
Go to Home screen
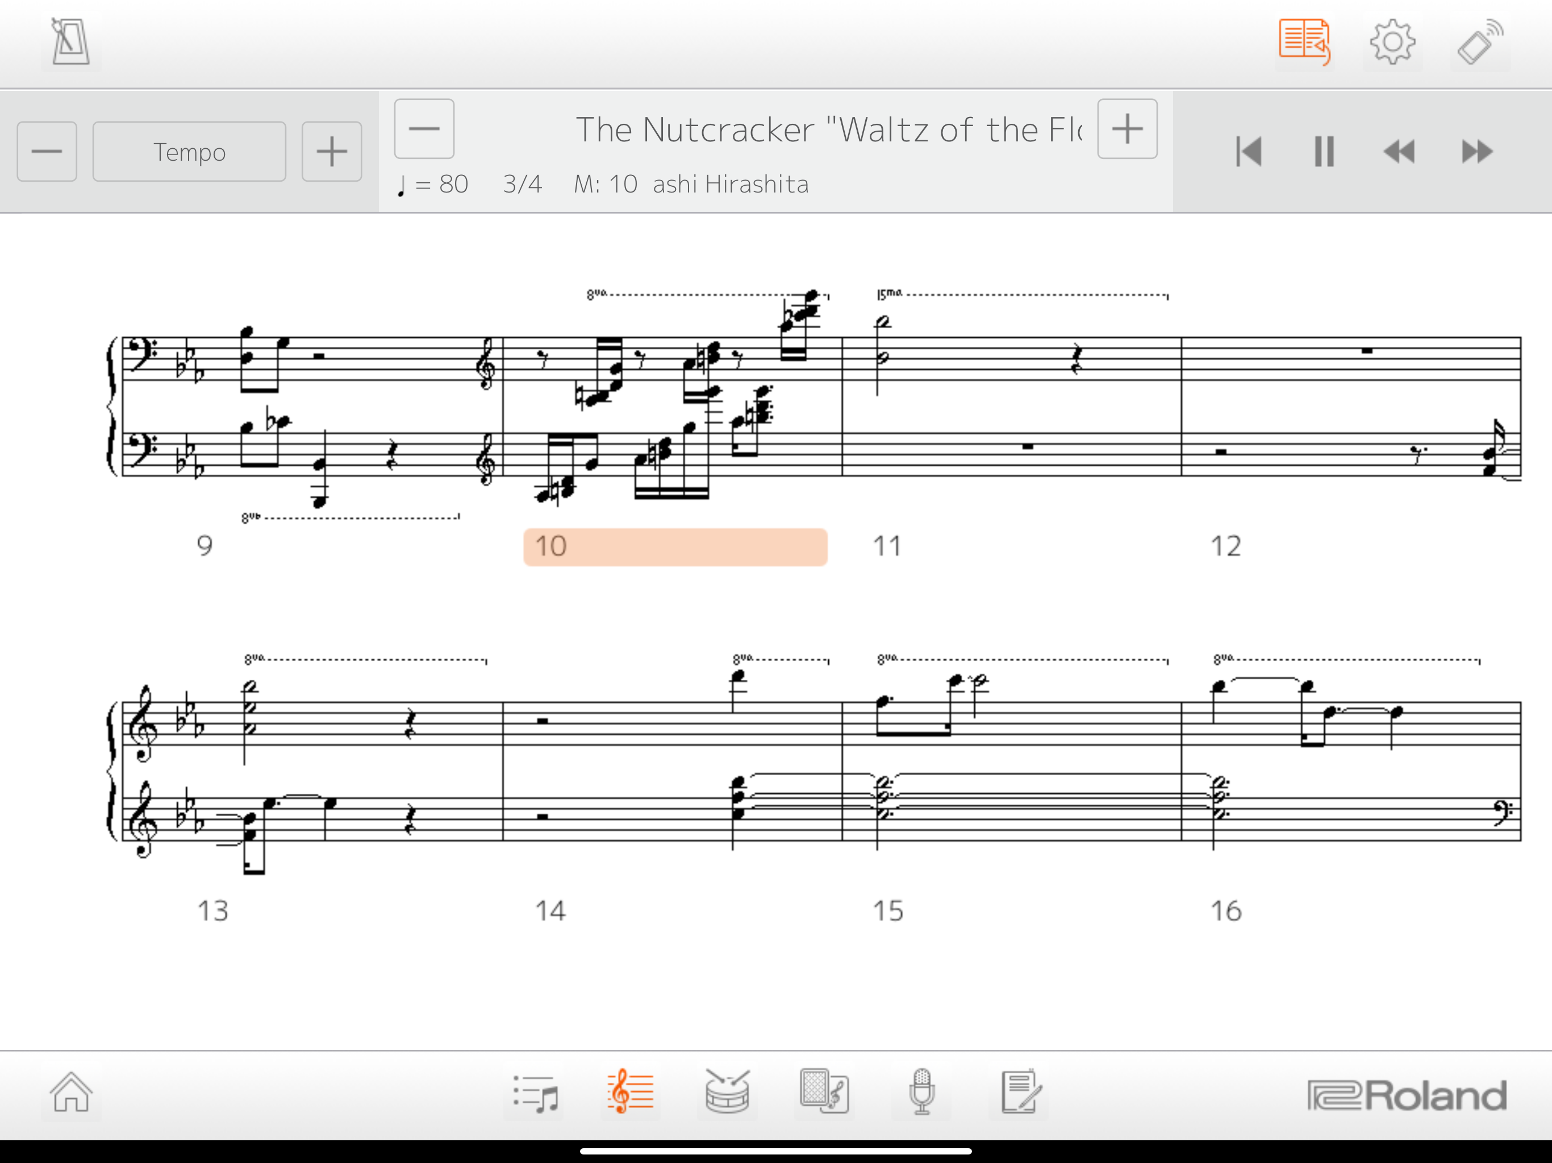click(71, 1092)
